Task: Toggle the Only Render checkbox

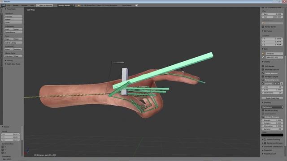Action: point(263,66)
